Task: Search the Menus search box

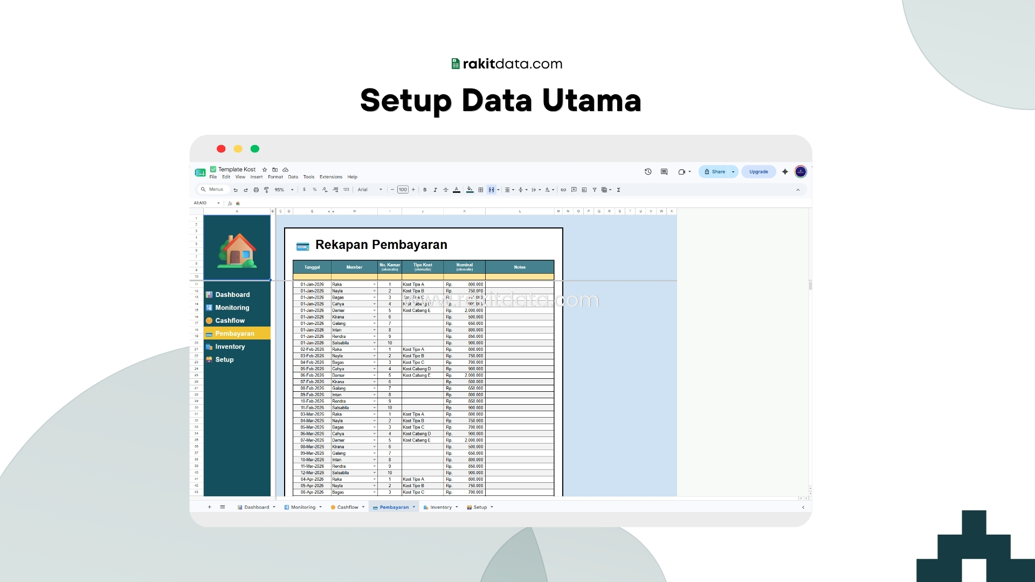Action: [x=215, y=190]
